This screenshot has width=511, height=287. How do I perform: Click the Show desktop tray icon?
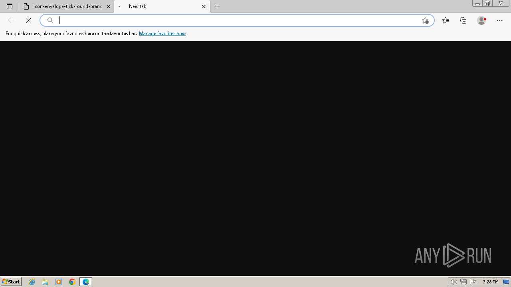[506, 282]
